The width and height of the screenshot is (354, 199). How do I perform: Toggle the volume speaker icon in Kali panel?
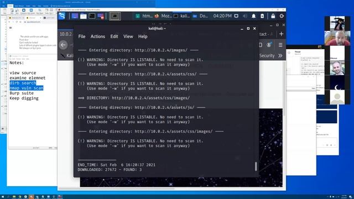point(245,16)
